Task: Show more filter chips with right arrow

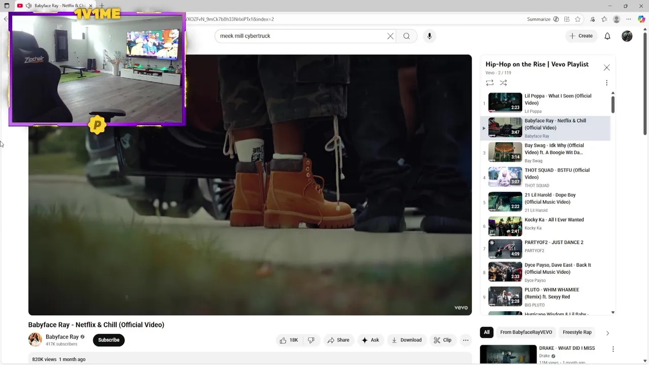Action: pyautogui.click(x=607, y=333)
